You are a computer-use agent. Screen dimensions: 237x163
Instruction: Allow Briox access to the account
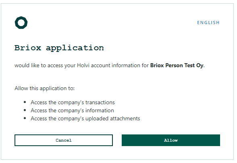(x=171, y=140)
